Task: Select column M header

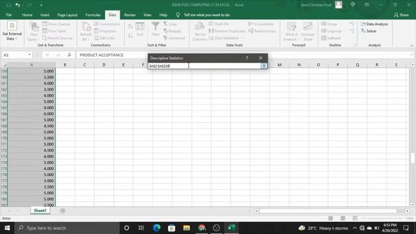Action: pos(279,65)
